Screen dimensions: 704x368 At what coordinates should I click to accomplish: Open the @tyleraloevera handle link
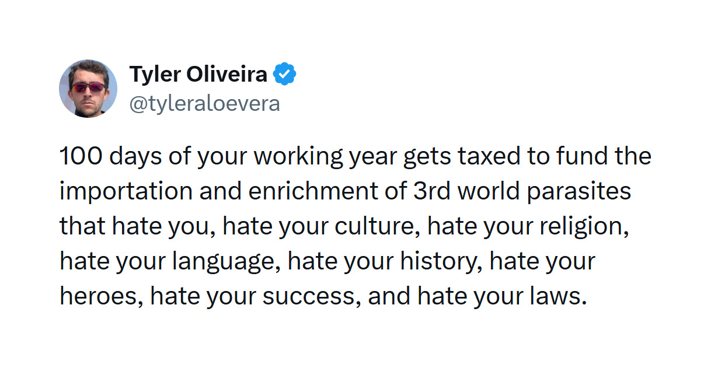pos(204,104)
